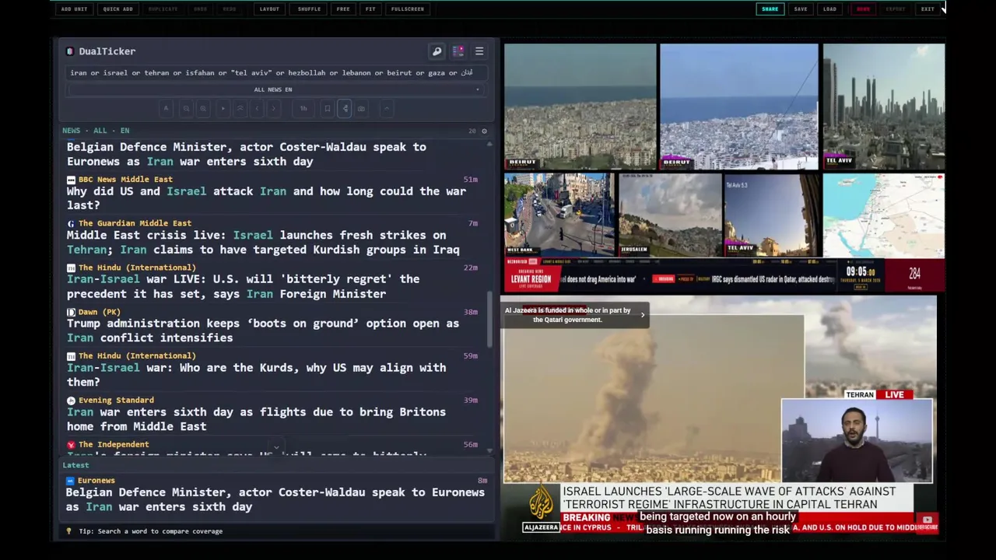
Task: Select the regional map thumbnail
Action: pos(884,215)
